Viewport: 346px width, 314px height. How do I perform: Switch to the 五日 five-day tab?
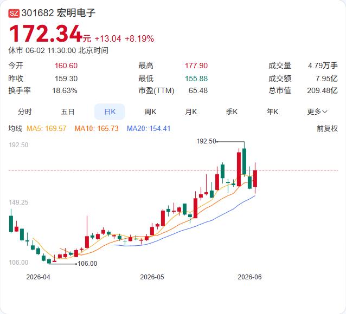coord(68,112)
